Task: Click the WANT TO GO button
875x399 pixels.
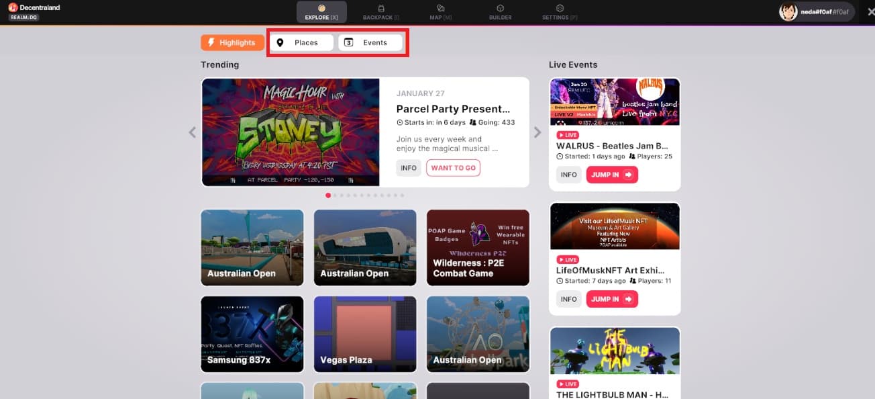Action: point(453,168)
